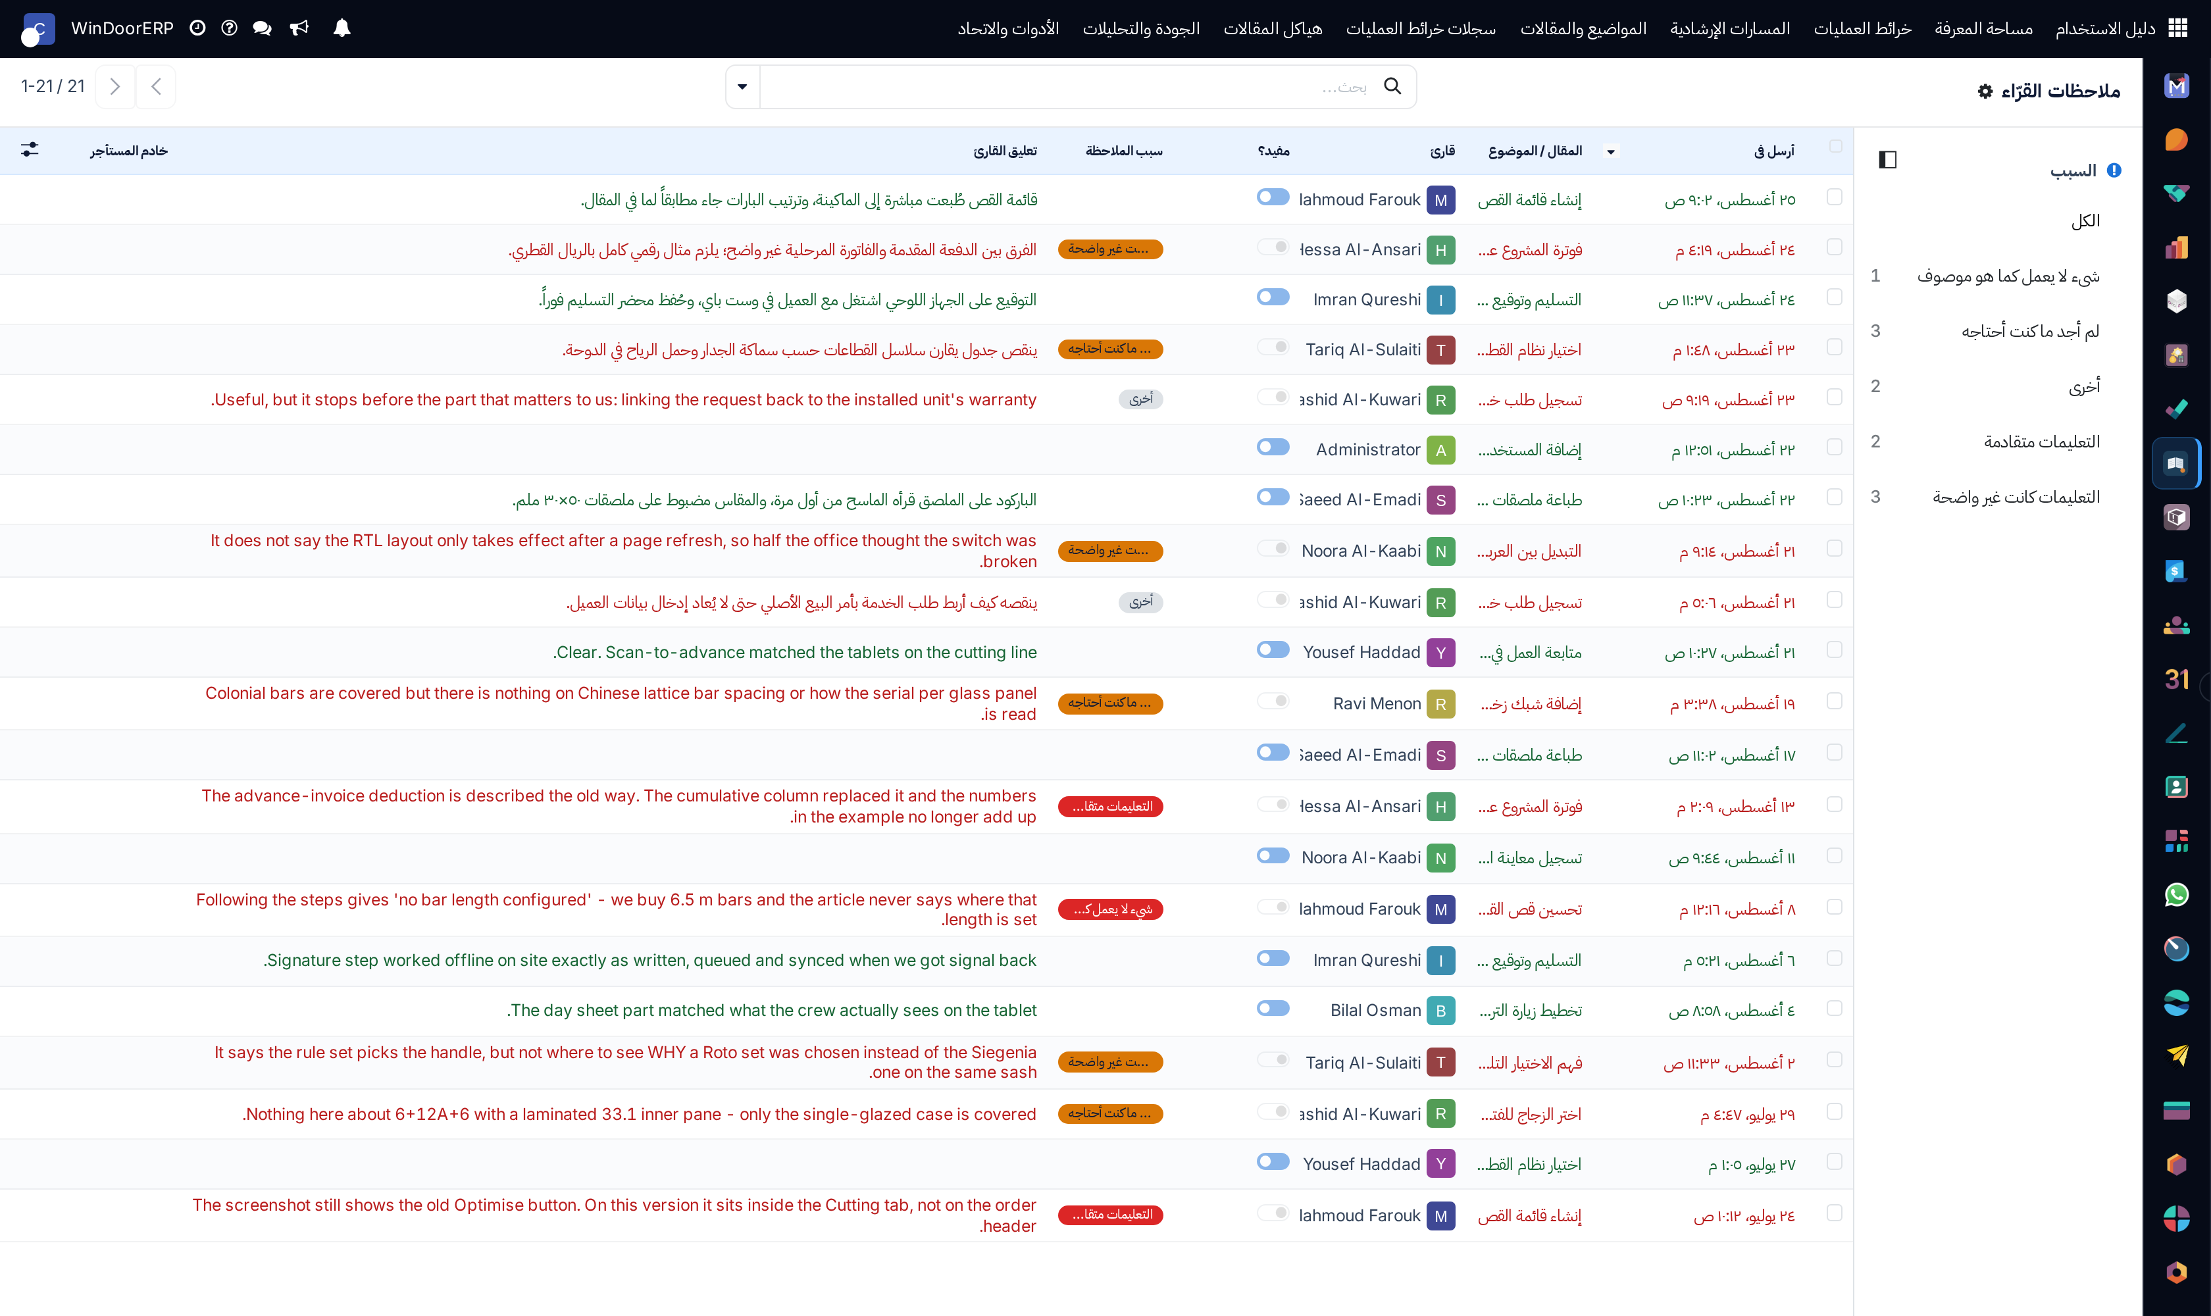The width and height of the screenshot is (2211, 1316).
Task: Open the teal checkmark Project app icon
Action: [2176, 409]
